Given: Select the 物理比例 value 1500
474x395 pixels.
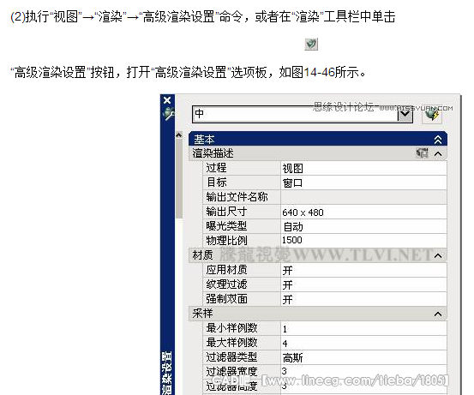Looking at the screenshot, I should coord(363,240).
